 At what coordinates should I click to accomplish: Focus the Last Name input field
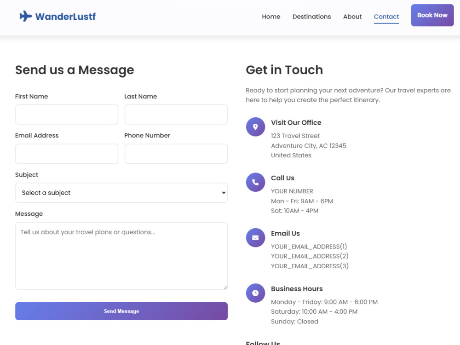[x=176, y=115]
